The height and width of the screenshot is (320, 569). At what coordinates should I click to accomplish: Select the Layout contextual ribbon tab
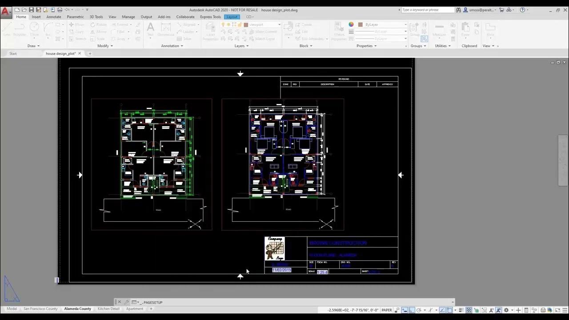(x=232, y=17)
